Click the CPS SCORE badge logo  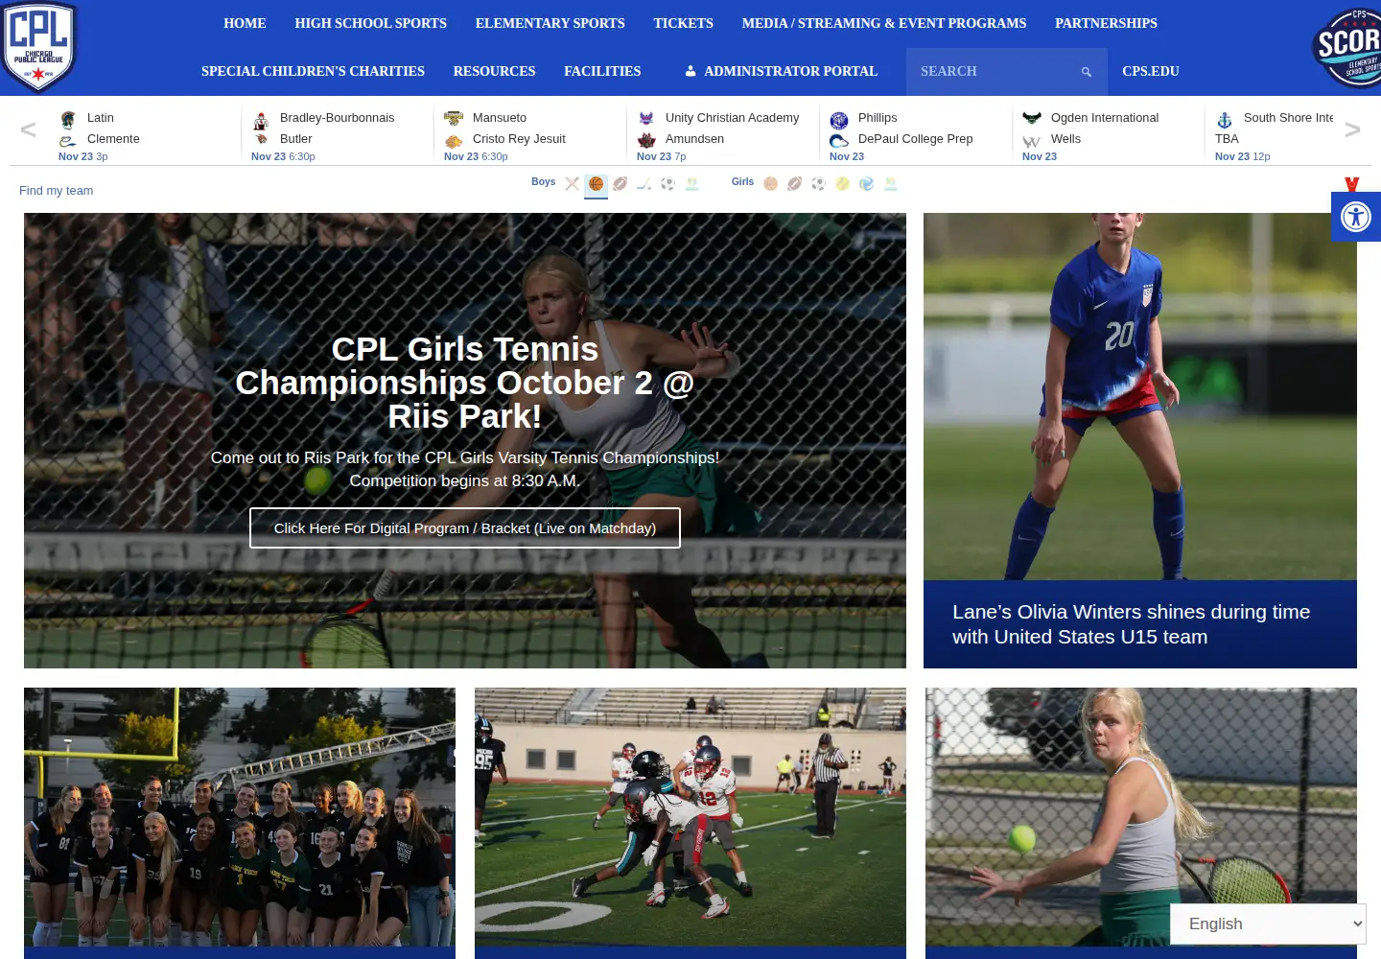pyautogui.click(x=1347, y=46)
